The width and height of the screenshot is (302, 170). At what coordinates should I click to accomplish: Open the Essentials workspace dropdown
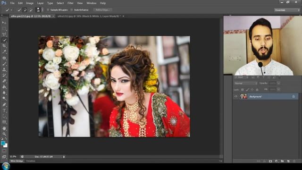[x=287, y=10]
